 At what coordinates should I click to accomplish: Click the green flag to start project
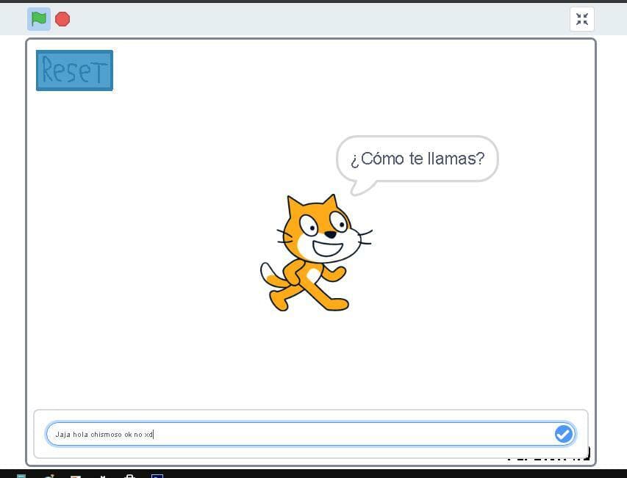click(x=39, y=19)
